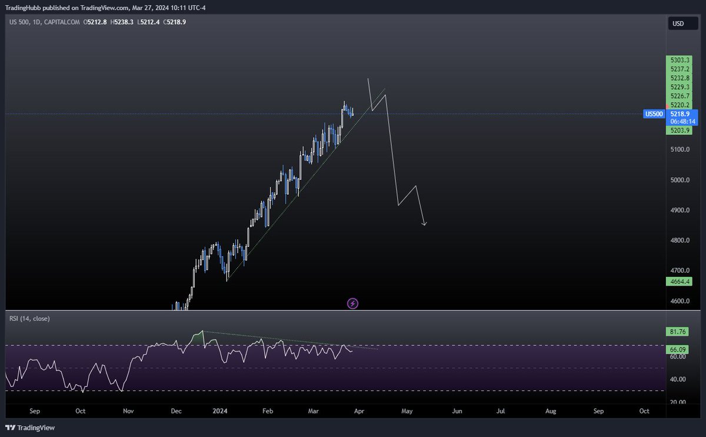Click the 4700.0 price axis label
Image resolution: width=706 pixels, height=437 pixels.
pos(680,271)
